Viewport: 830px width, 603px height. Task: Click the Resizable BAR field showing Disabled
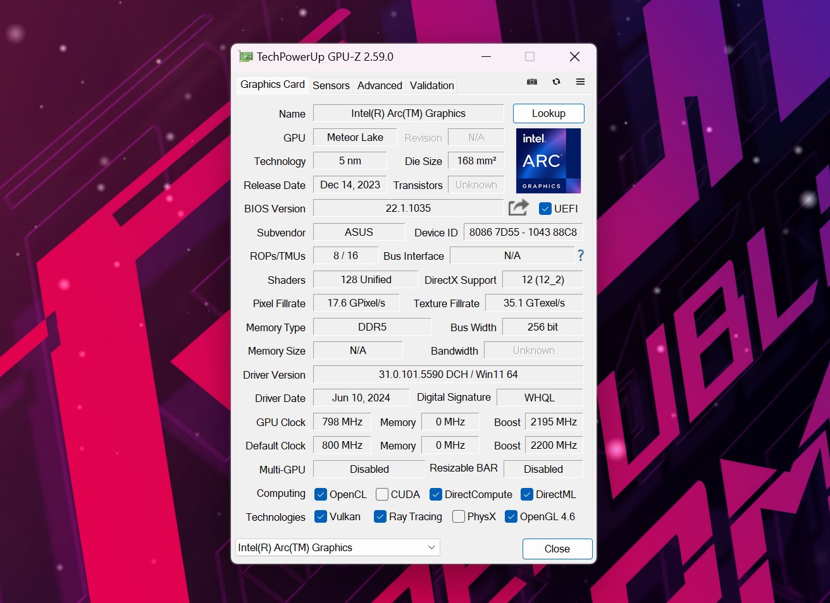pyautogui.click(x=543, y=469)
